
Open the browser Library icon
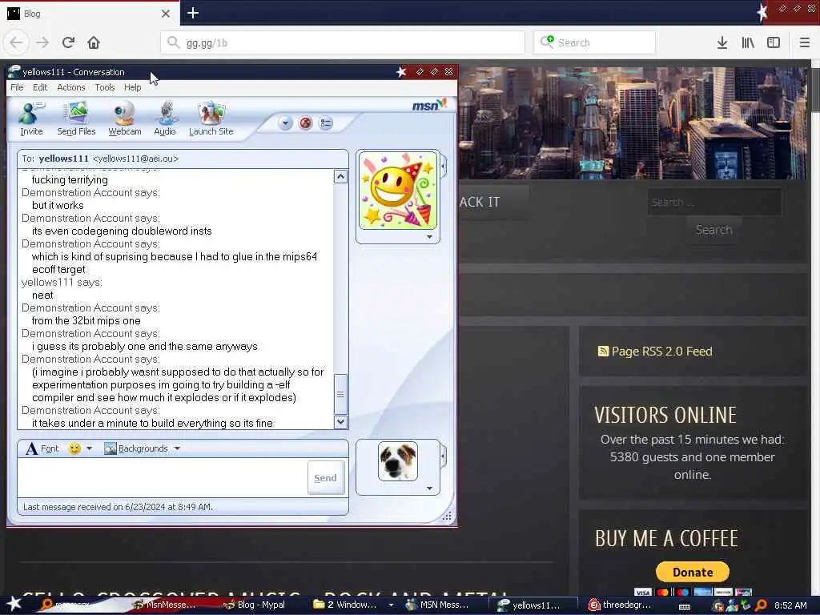pyautogui.click(x=748, y=42)
